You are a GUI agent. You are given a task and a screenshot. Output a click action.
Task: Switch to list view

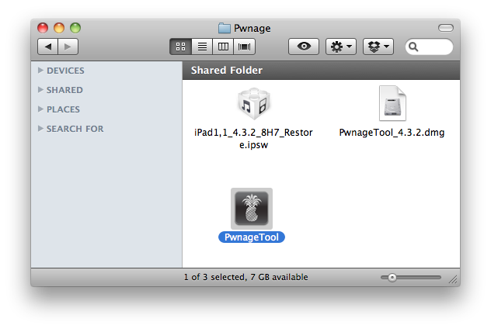coord(201,47)
